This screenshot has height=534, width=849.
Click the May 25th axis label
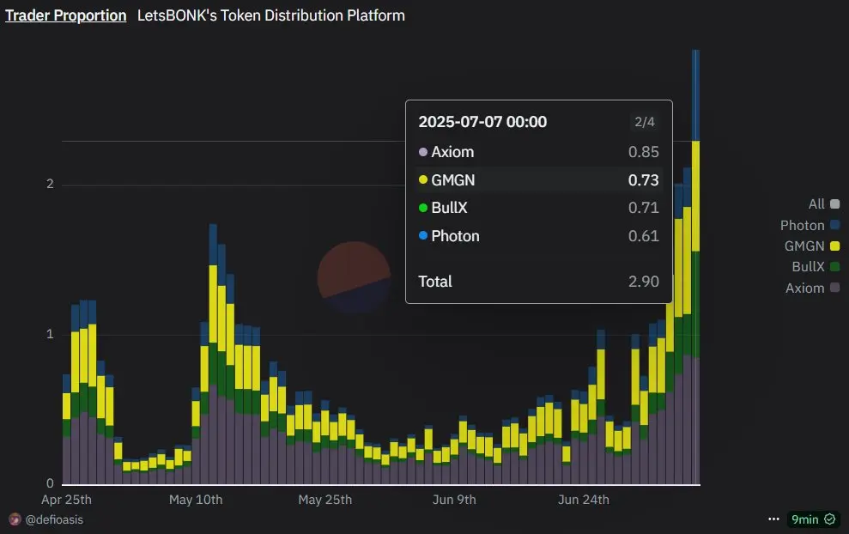324,500
